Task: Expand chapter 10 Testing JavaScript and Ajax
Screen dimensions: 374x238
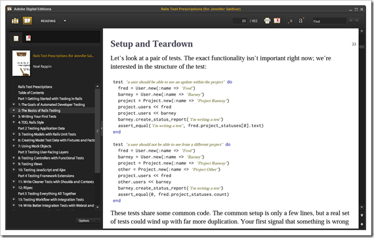Action: pos(14,170)
